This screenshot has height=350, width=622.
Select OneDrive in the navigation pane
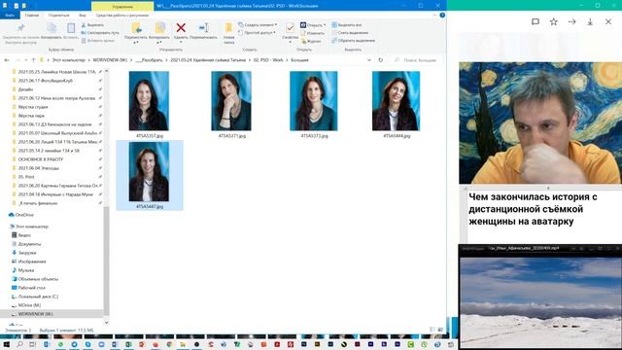tap(23, 215)
